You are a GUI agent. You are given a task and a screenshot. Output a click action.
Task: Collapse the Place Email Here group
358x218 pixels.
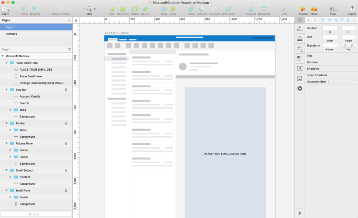(6, 63)
